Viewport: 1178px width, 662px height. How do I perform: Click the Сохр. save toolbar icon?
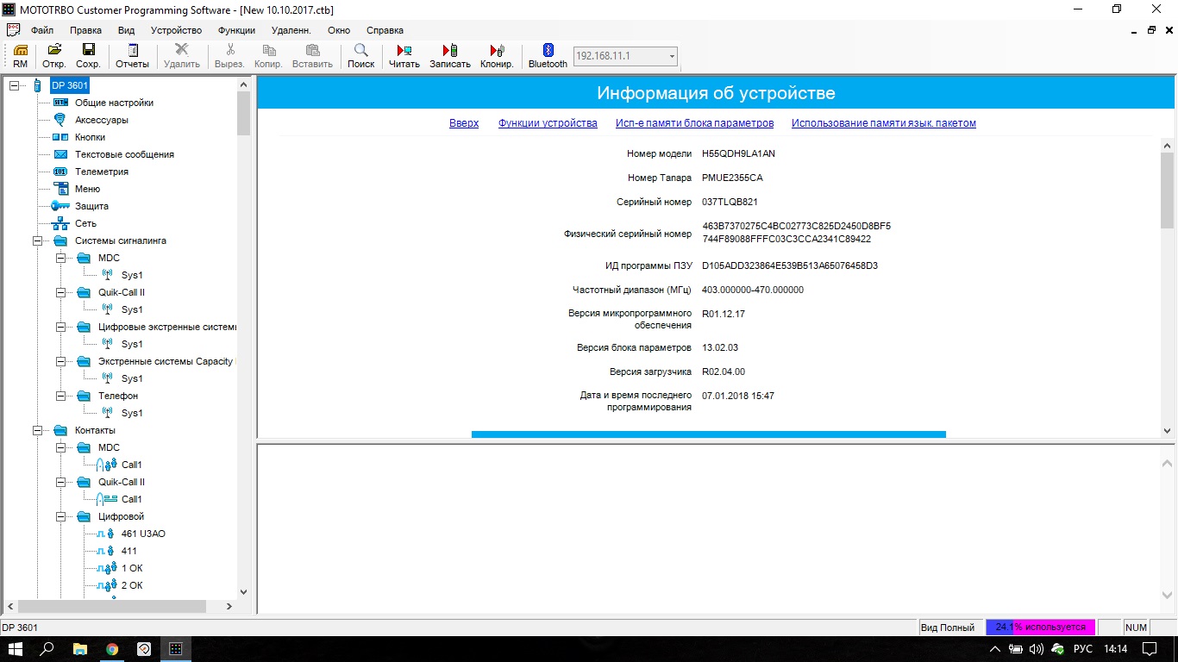coord(88,56)
